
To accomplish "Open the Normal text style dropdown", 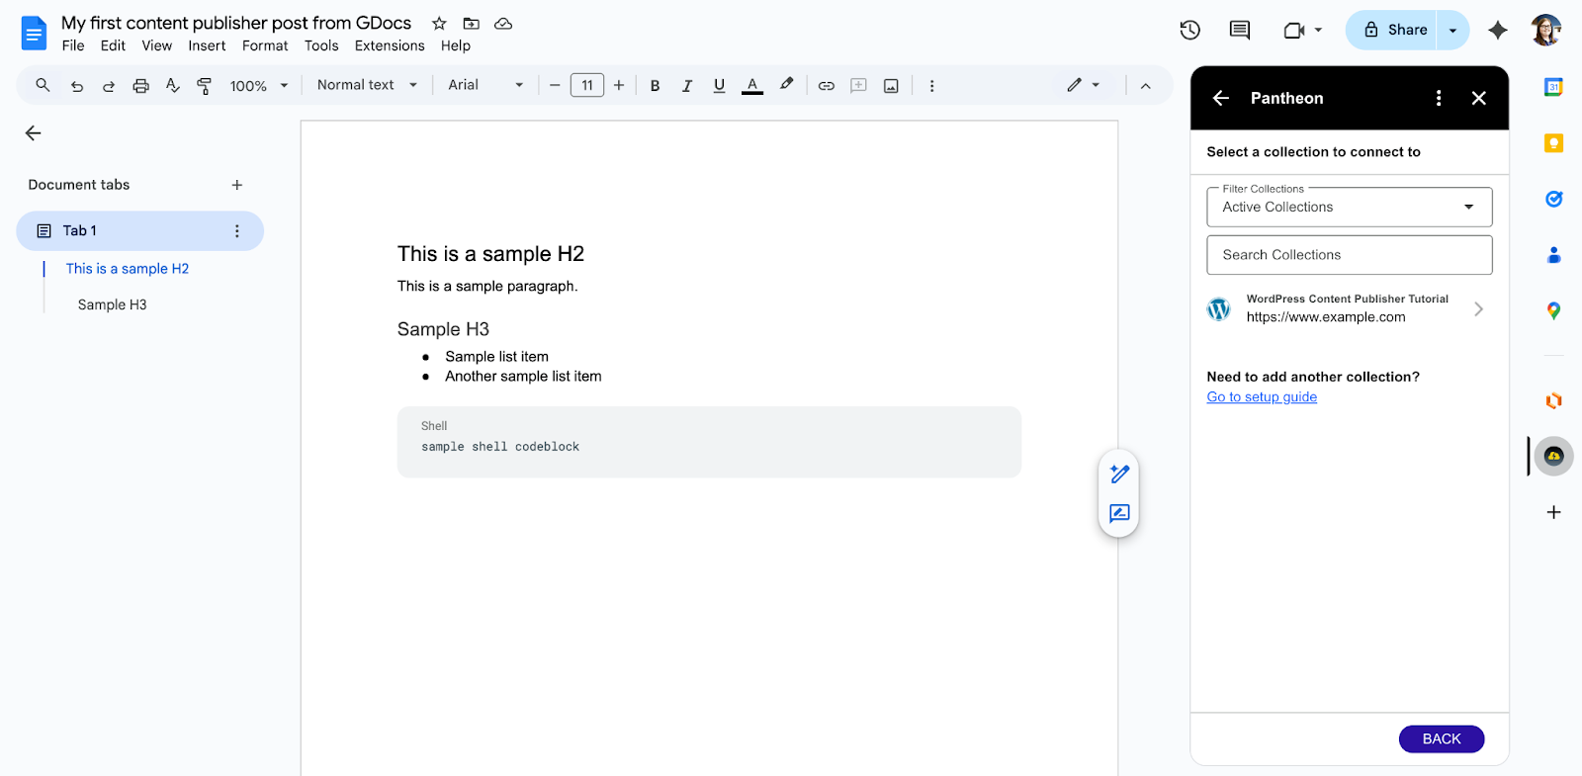I will click(x=367, y=85).
